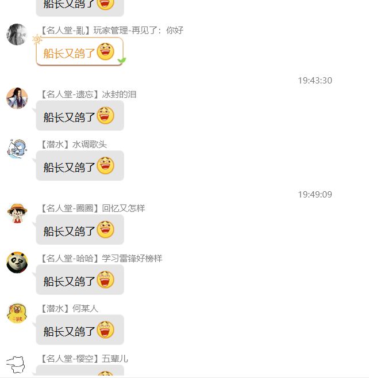Click laughing emoji in 回忆又怎样's message

coord(105,229)
